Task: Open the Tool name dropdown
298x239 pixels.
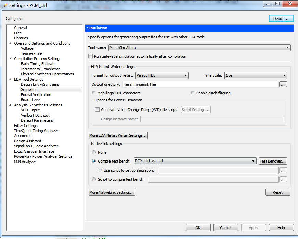Action: tap(199, 48)
